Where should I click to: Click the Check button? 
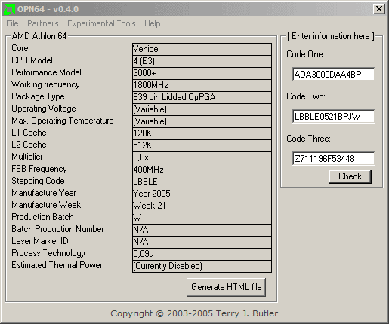[350, 176]
